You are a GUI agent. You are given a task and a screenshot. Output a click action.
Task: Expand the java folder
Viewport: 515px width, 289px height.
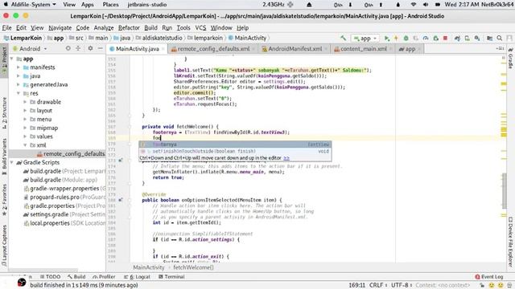click(x=19, y=76)
